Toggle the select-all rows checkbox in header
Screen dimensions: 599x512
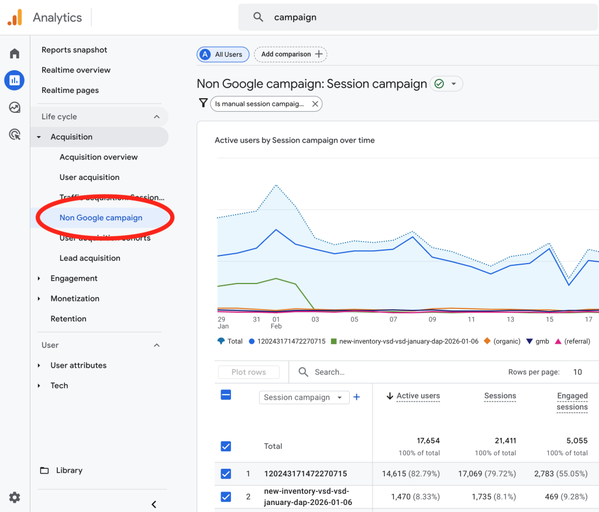tap(226, 395)
